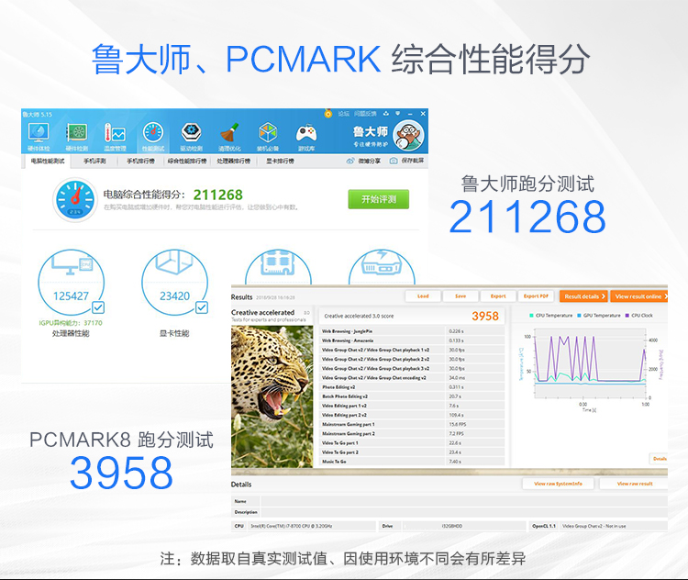The width and height of the screenshot is (688, 580).
Task: Click the Creative accelerated heading
Action: (263, 313)
